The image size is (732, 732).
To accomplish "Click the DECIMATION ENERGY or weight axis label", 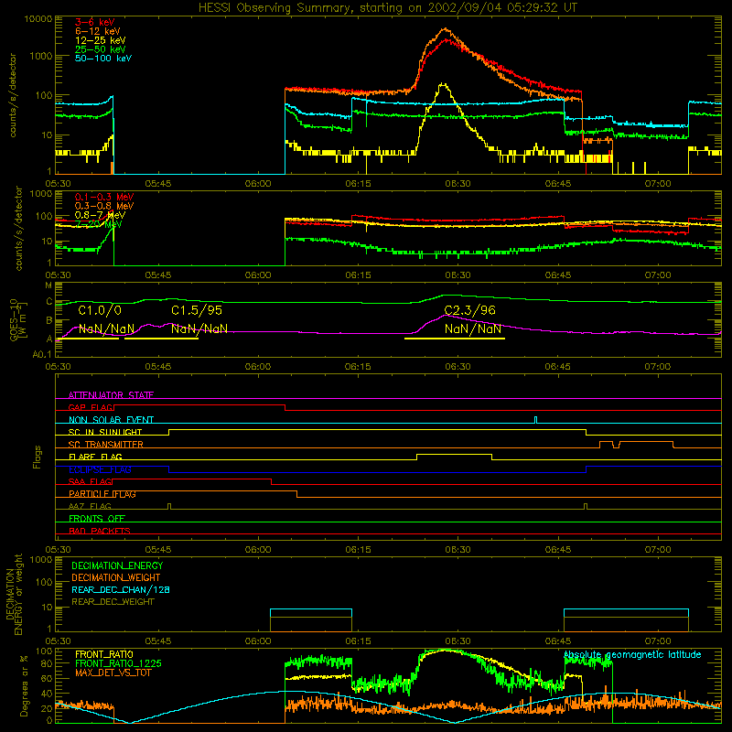I will [x=14, y=594].
